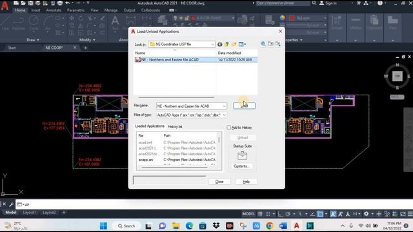
Task: Open workspace switching gear in status bar
Action: coord(366,214)
